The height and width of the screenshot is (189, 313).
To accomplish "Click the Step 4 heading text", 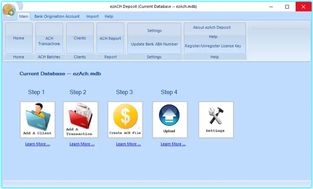I will tap(169, 92).
